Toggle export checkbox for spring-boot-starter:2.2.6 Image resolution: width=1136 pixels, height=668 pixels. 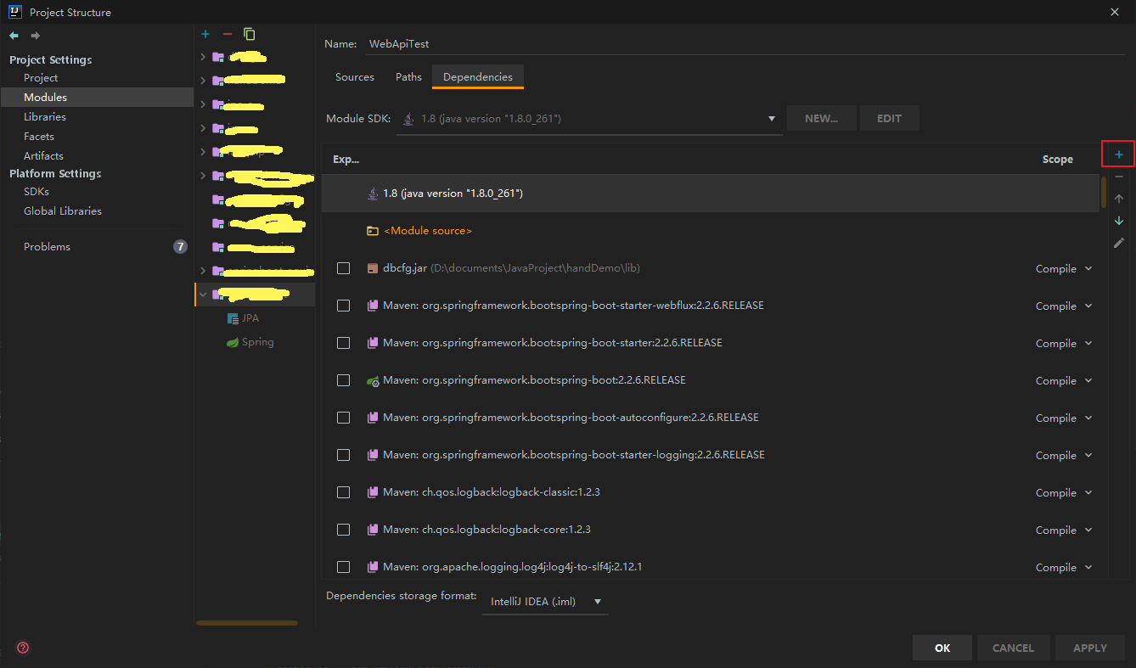point(343,343)
